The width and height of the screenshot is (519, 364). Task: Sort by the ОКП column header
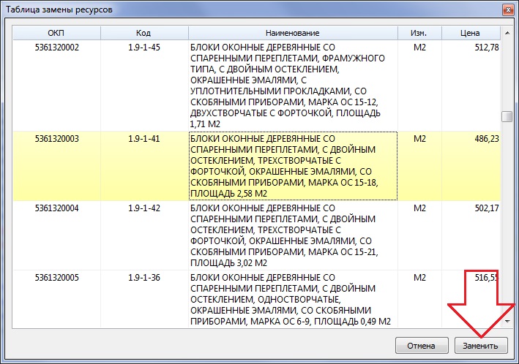pyautogui.click(x=56, y=33)
